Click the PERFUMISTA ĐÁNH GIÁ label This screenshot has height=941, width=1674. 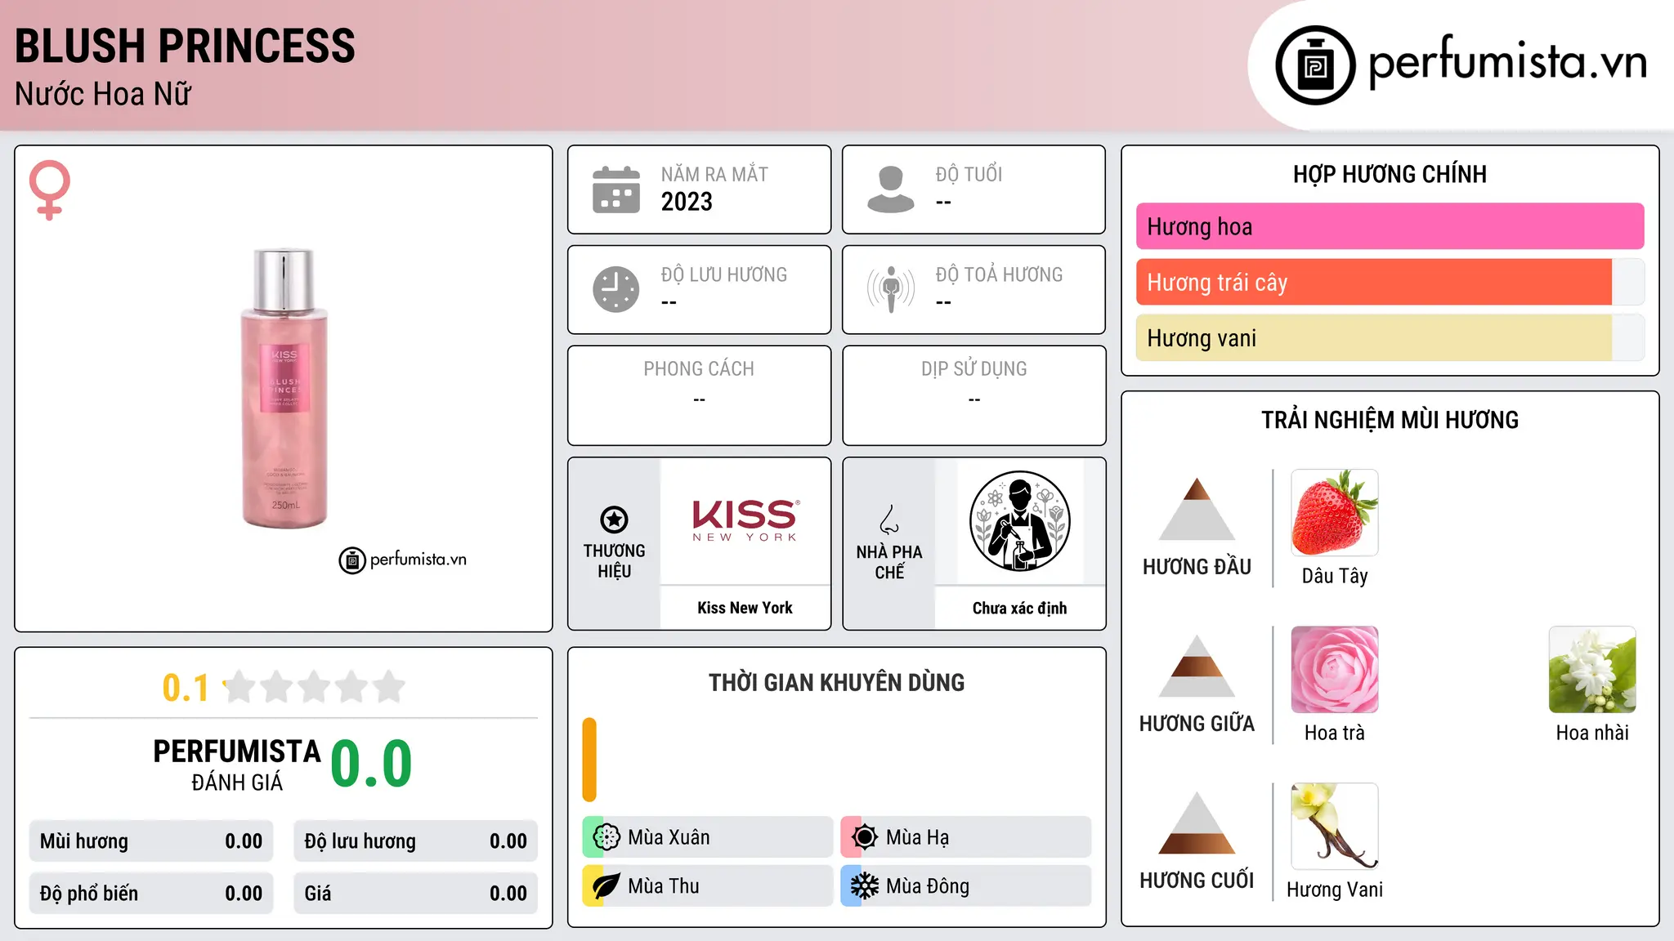pyautogui.click(x=237, y=765)
